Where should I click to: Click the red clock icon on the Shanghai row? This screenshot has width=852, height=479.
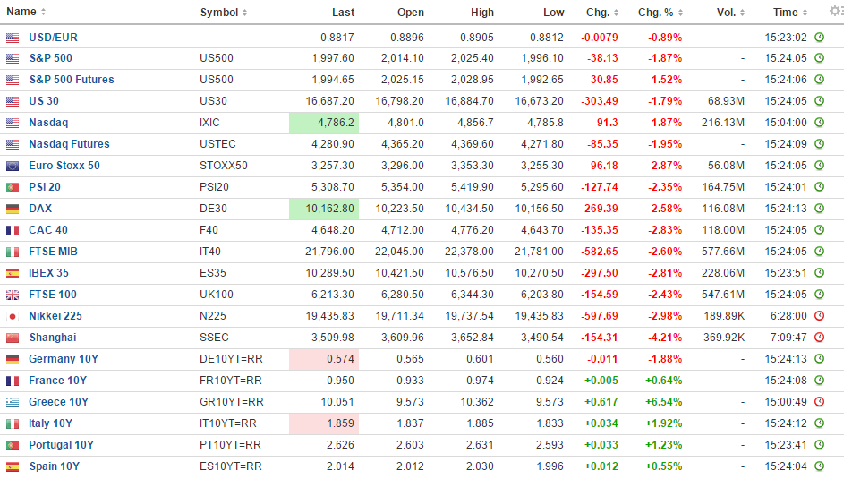(x=819, y=338)
